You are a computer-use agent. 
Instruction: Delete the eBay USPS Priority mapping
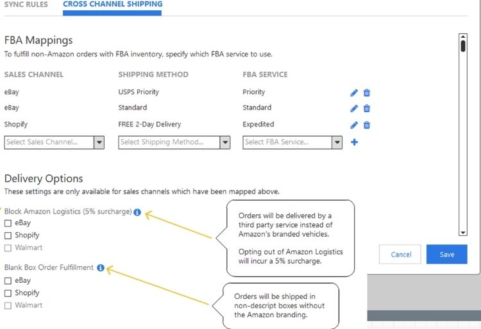(x=367, y=92)
